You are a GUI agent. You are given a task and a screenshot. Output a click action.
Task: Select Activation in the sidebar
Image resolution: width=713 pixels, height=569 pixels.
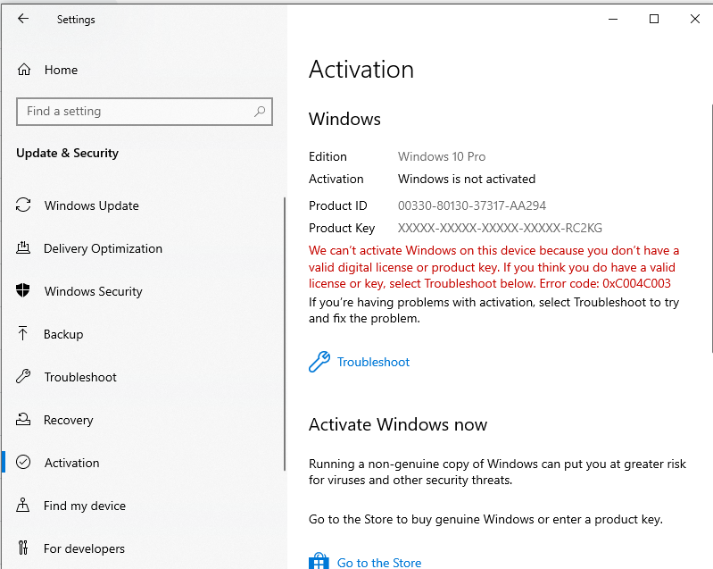point(72,463)
